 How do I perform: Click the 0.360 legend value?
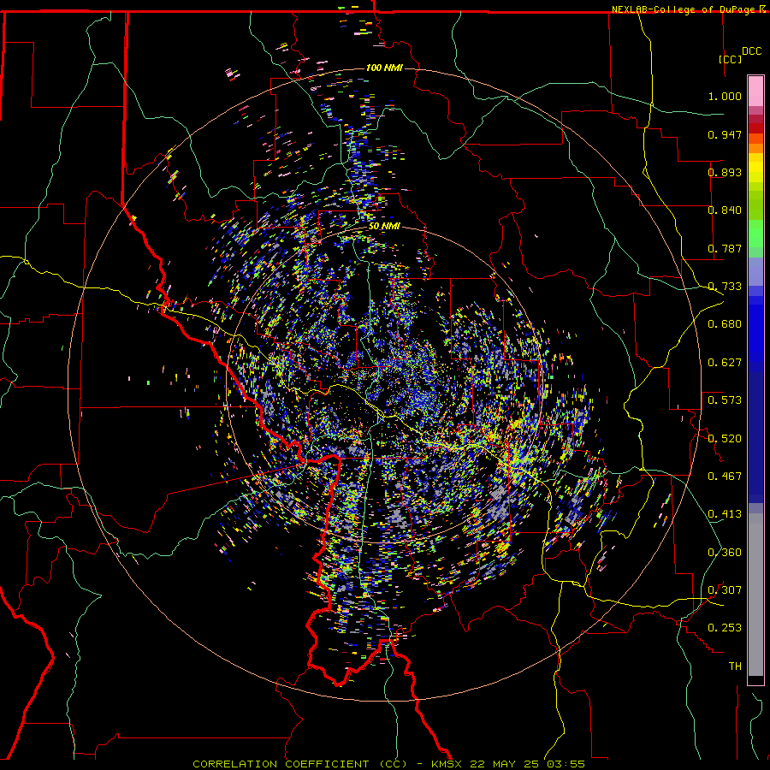tap(725, 553)
